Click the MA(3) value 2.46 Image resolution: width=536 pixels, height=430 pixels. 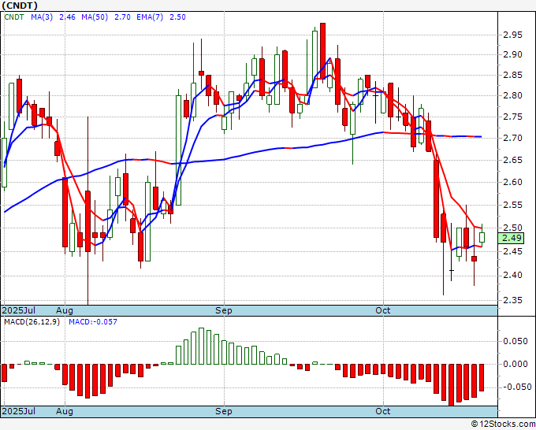coord(67,17)
